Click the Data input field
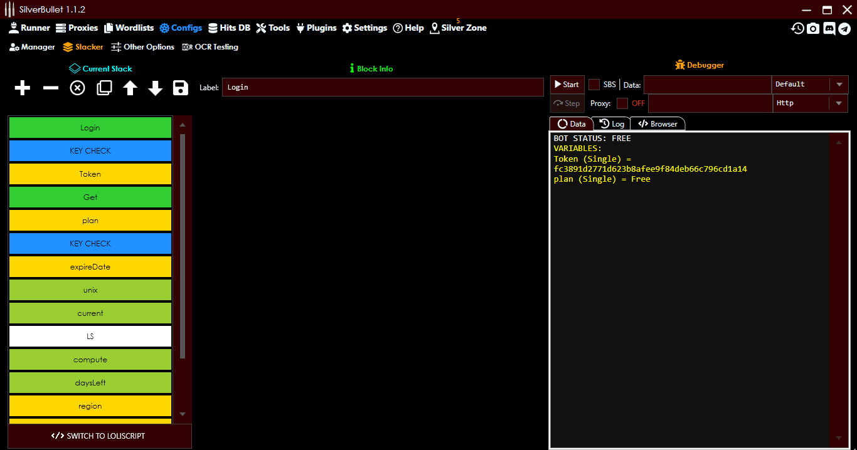857x450 pixels. coord(707,84)
